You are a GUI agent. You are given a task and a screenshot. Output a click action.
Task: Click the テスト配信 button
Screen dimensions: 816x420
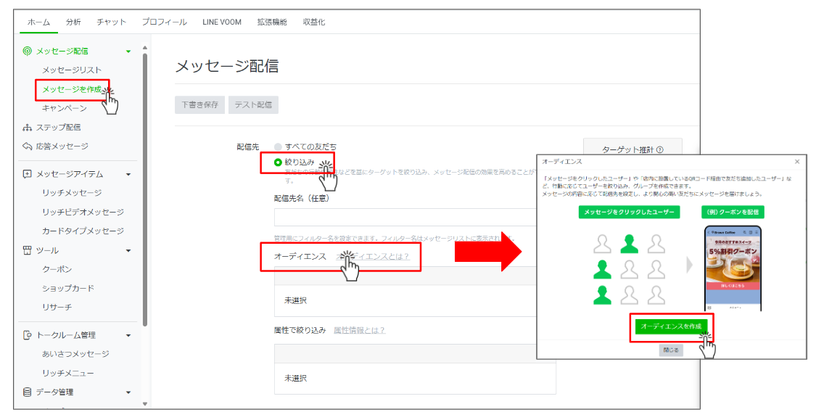253,104
